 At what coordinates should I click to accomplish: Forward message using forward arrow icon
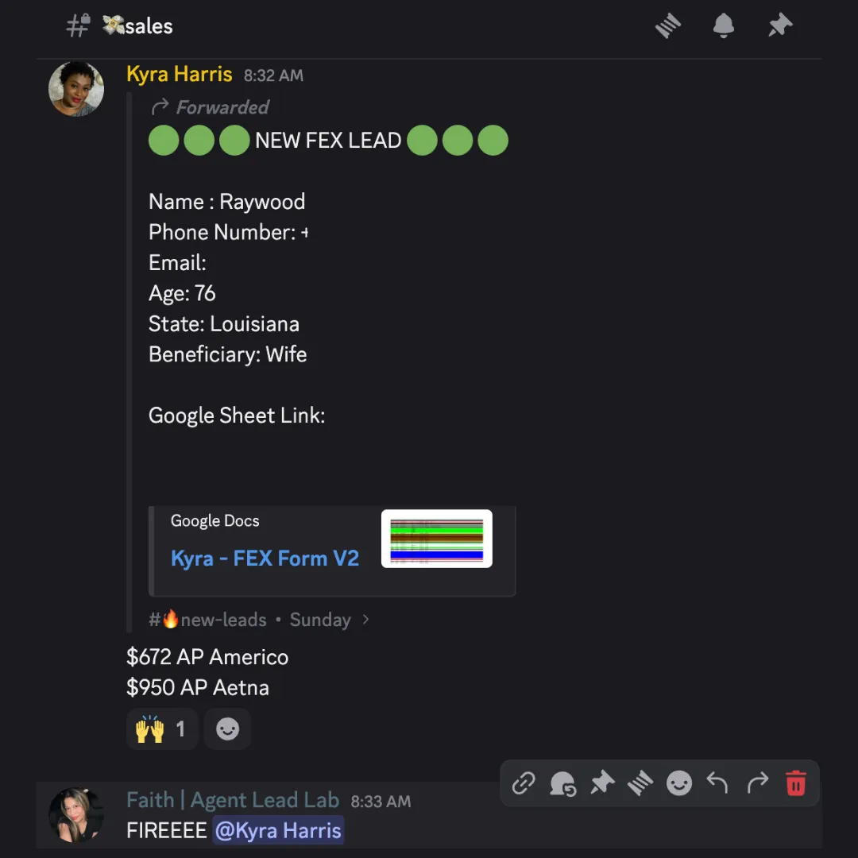[757, 783]
